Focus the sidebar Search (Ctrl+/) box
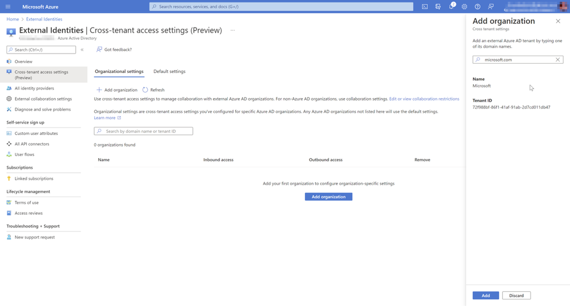This screenshot has height=306, width=570. [41, 50]
